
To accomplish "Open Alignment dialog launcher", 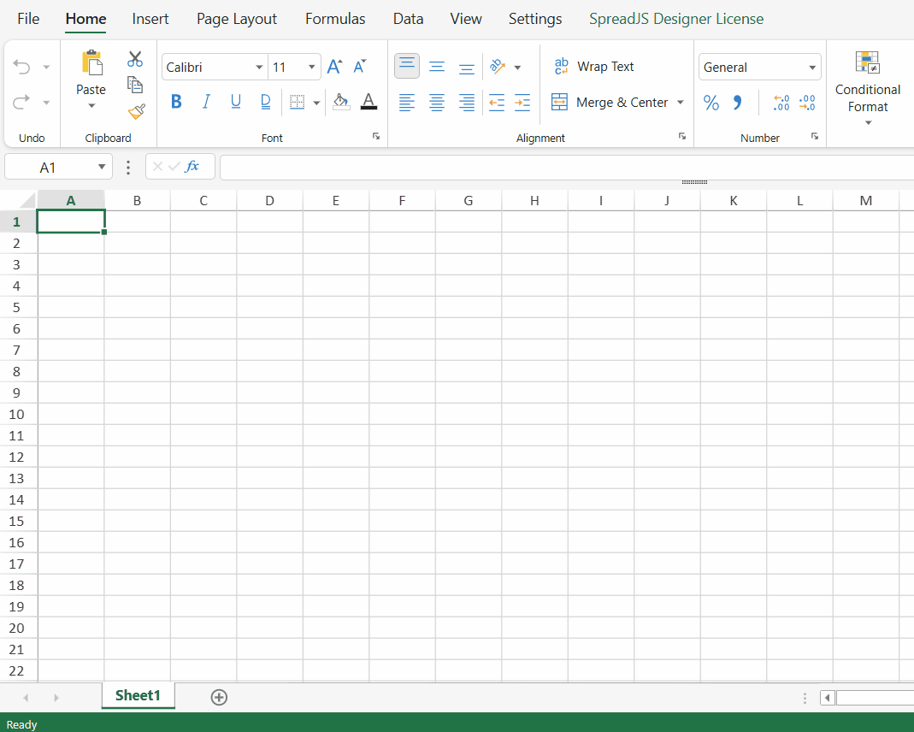I will click(x=682, y=136).
